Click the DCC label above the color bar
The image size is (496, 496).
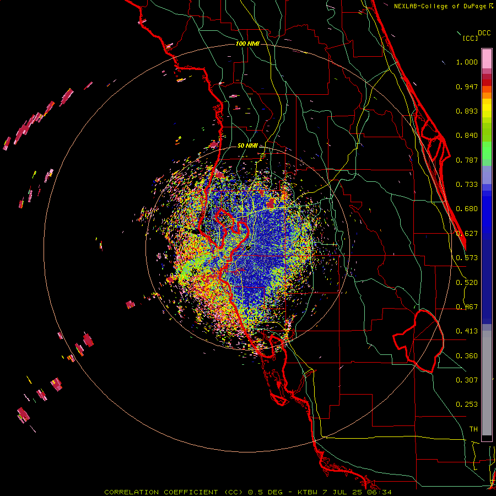click(484, 33)
